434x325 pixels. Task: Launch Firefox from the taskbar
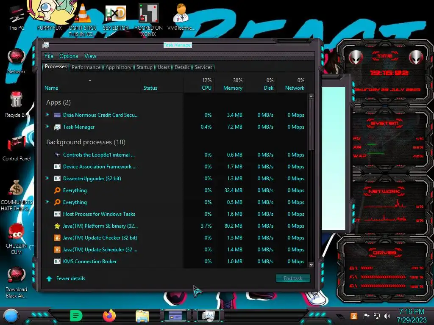(x=109, y=316)
